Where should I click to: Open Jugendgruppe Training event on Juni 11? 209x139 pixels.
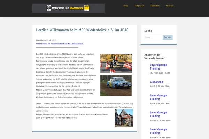tap(158, 114)
